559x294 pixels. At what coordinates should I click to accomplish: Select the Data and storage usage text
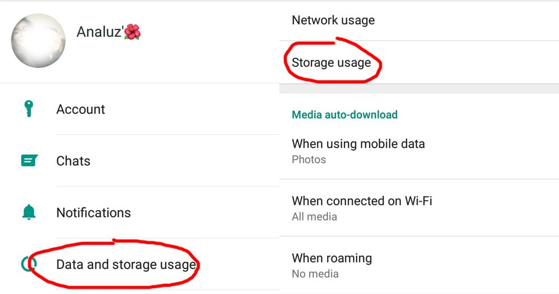126,264
